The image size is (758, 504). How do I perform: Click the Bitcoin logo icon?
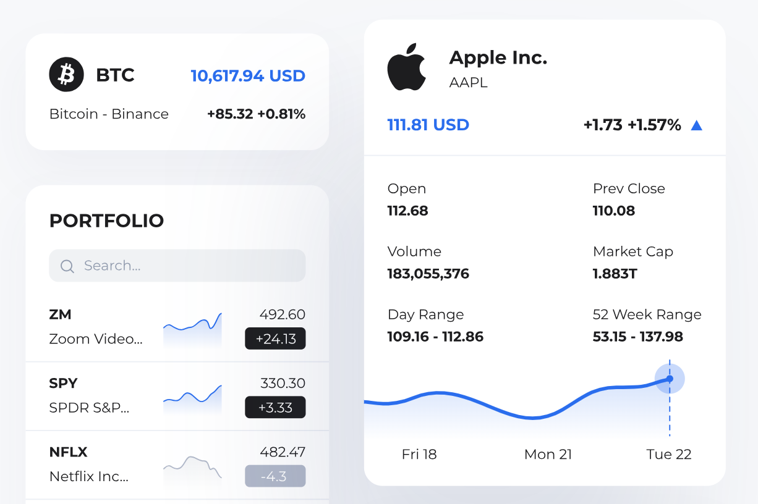point(66,75)
